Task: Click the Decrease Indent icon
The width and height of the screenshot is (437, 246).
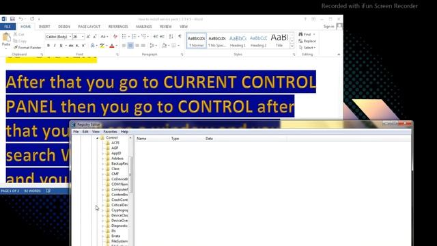Action: pyautogui.click(x=156, y=36)
